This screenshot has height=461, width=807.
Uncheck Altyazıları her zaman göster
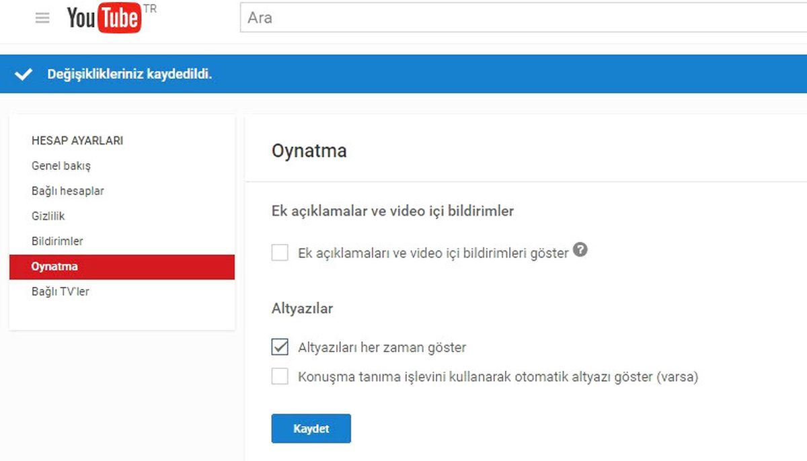(x=280, y=347)
